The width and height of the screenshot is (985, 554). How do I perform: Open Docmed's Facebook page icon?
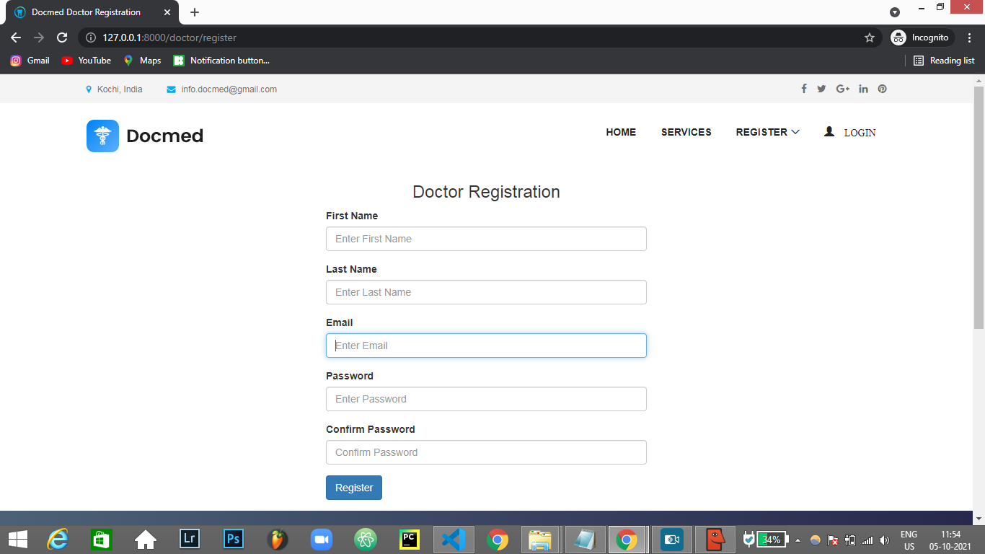click(804, 89)
